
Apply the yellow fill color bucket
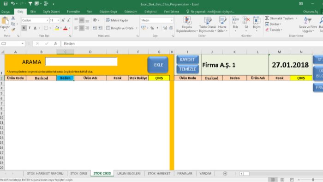[57, 28]
